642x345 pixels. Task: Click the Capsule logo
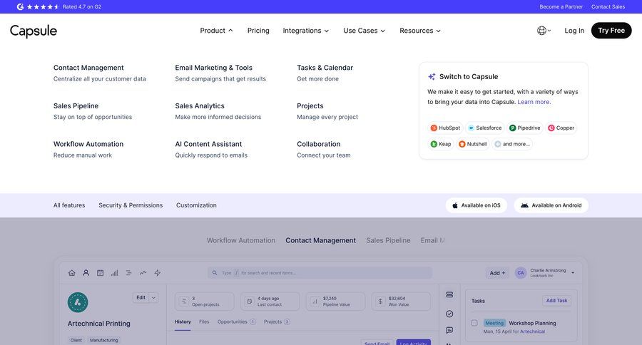tap(34, 31)
